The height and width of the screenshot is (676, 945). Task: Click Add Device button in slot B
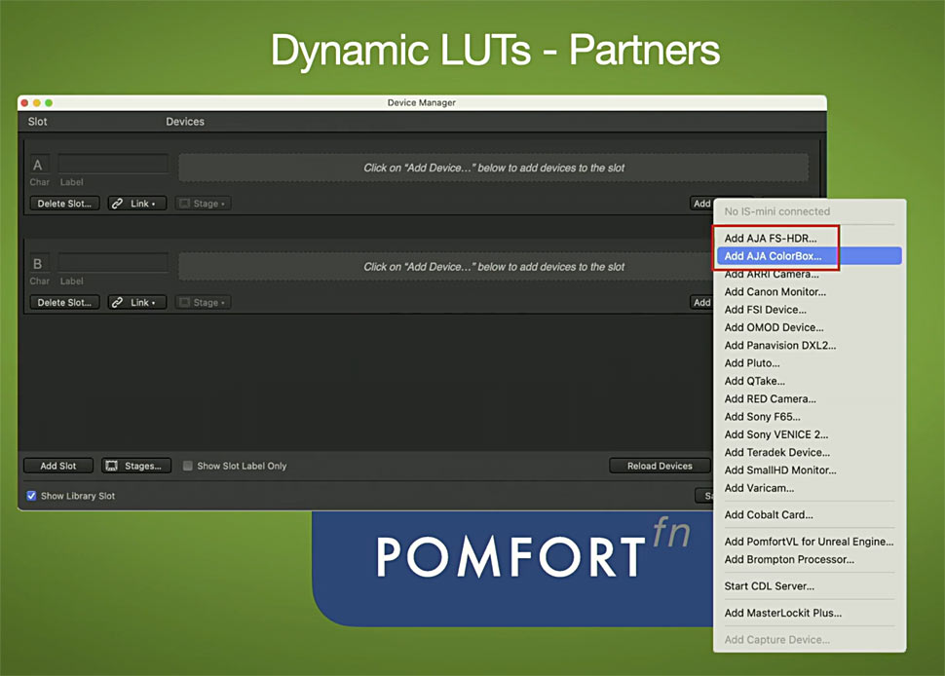[x=701, y=303]
